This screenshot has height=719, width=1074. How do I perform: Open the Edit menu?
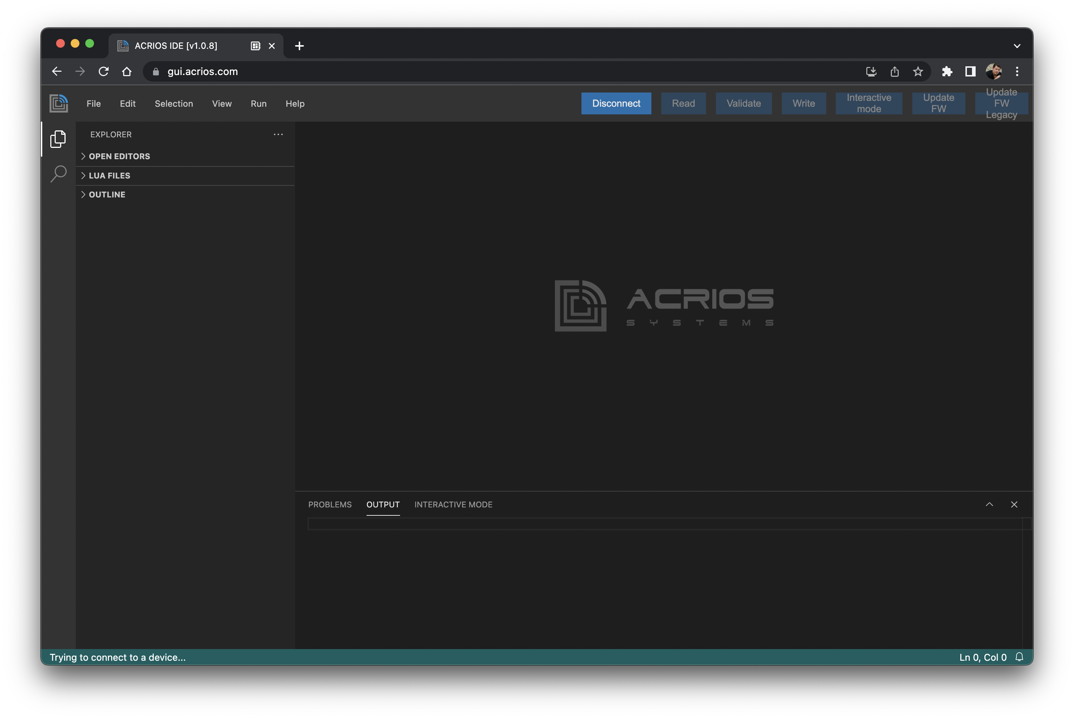[x=128, y=104]
